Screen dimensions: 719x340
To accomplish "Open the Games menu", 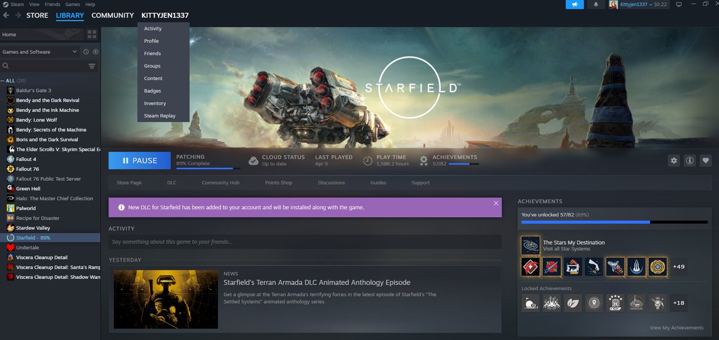I will click(x=72, y=4).
